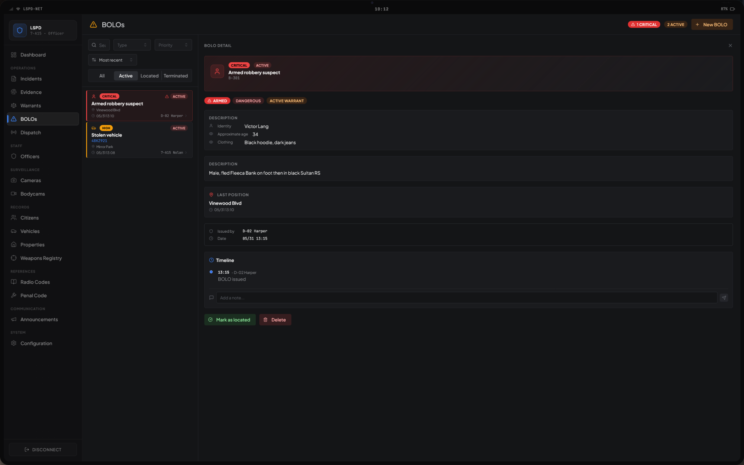Switch to the Terminated tab
Screen dimensions: 744x465
[176, 76]
